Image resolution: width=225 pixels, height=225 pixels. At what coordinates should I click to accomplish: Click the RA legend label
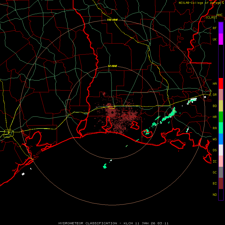point(214,128)
